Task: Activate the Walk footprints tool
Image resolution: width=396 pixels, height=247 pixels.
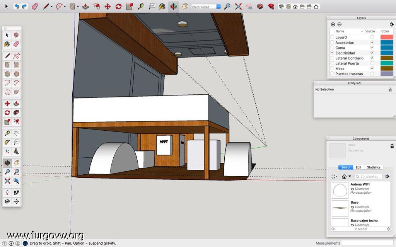Action: click(16, 192)
